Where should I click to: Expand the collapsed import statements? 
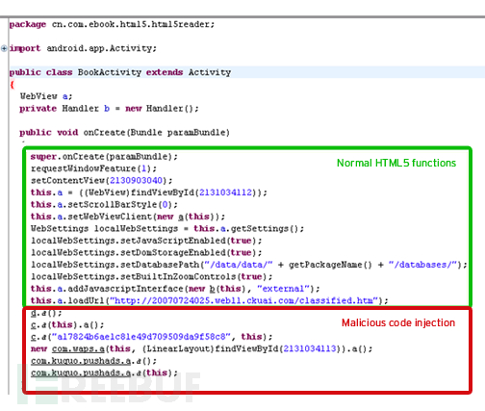(x=4, y=48)
